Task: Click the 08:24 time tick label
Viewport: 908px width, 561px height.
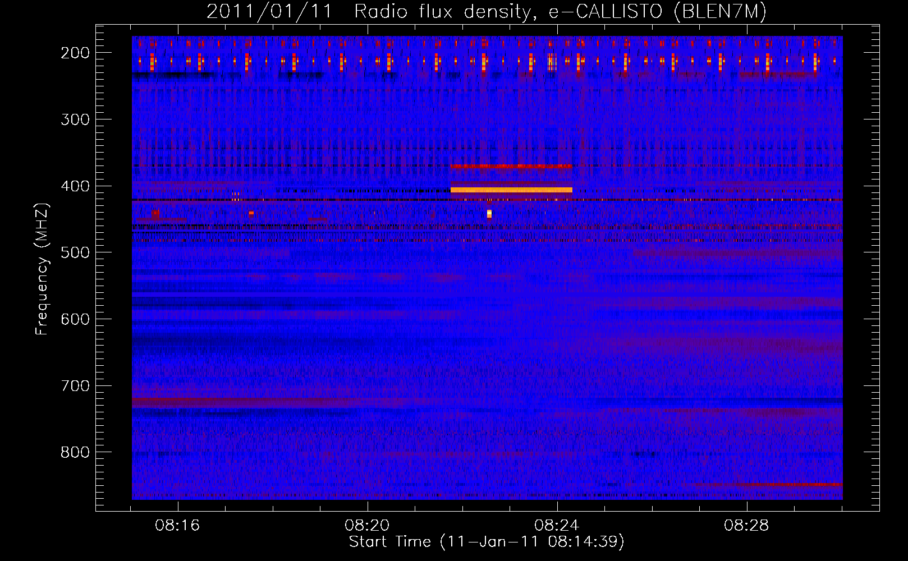Action: (557, 526)
